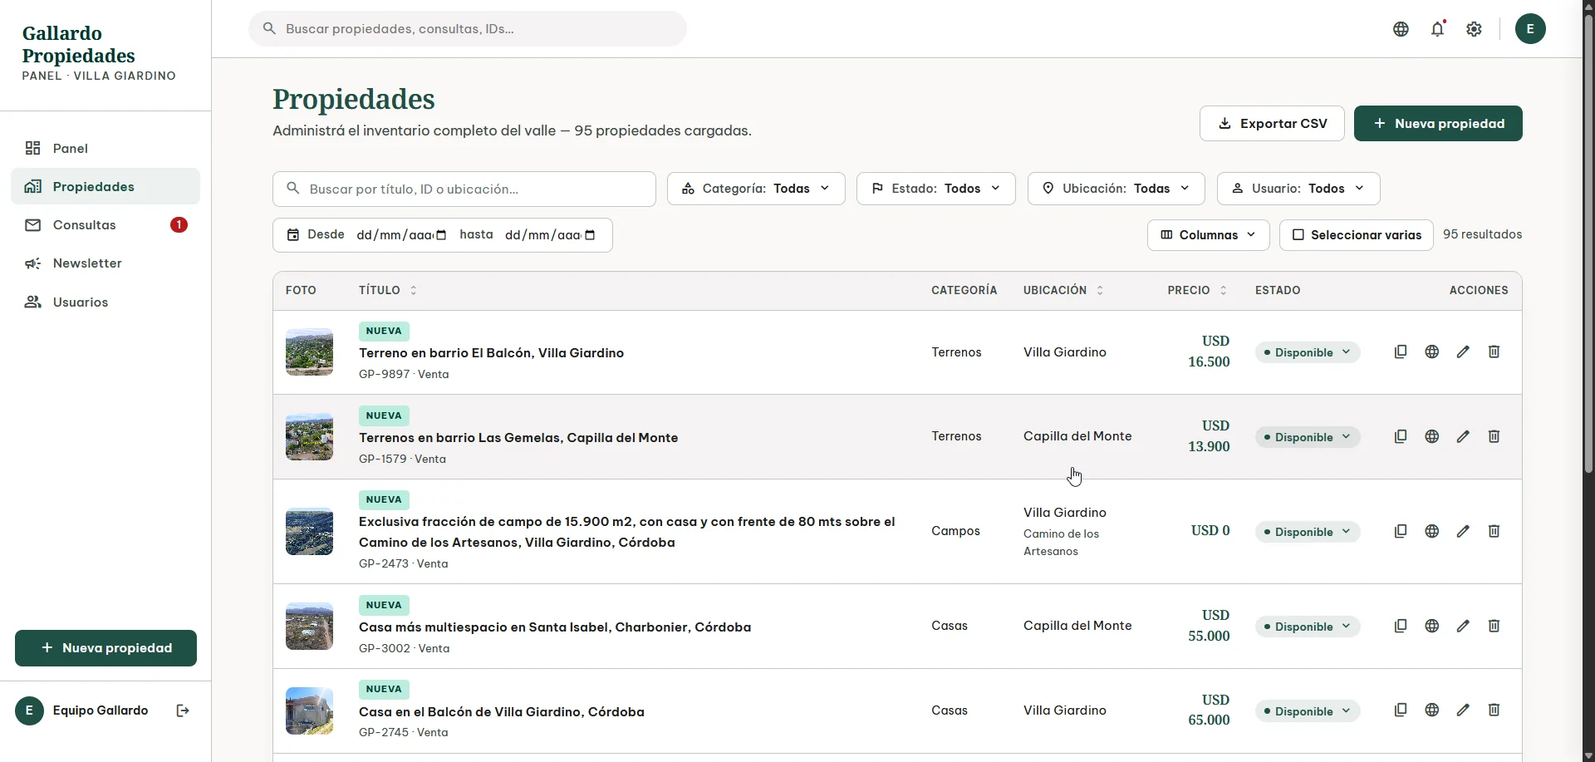View GP-3002 on site via globe icon
This screenshot has width=1595, height=762.
[x=1432, y=626]
